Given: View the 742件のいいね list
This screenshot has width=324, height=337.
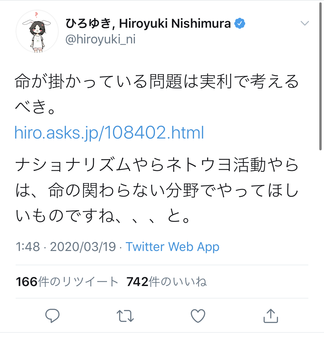Looking at the screenshot, I should [x=166, y=282].
